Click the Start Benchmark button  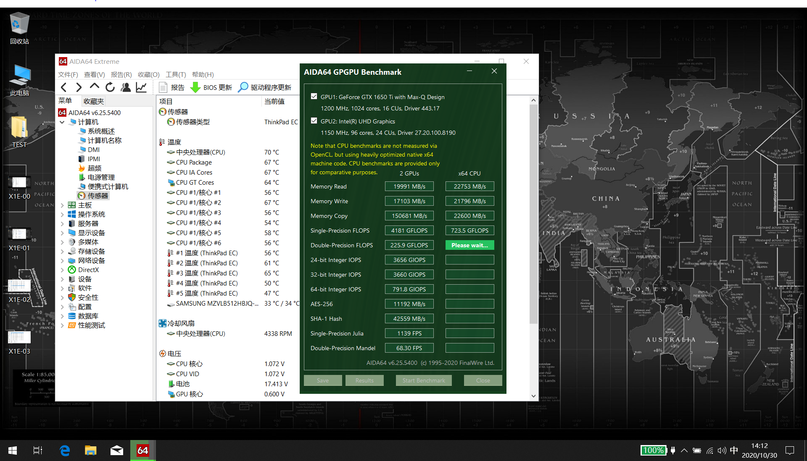pos(424,380)
